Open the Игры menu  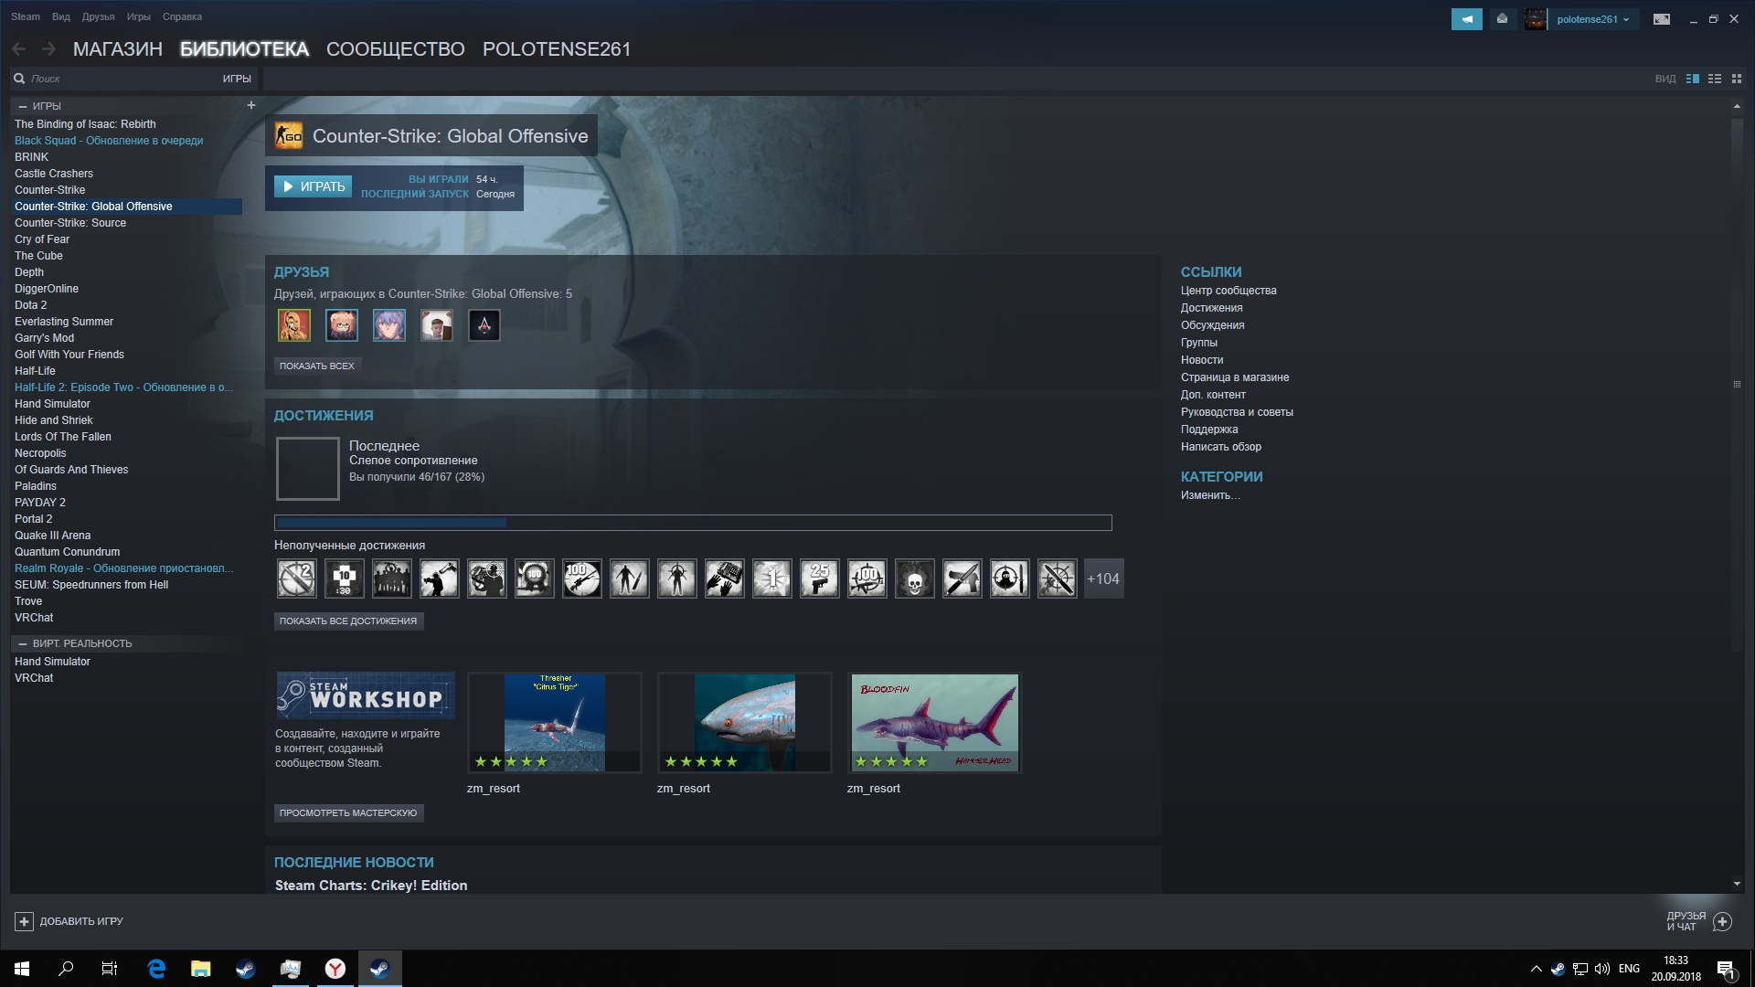coord(139,16)
